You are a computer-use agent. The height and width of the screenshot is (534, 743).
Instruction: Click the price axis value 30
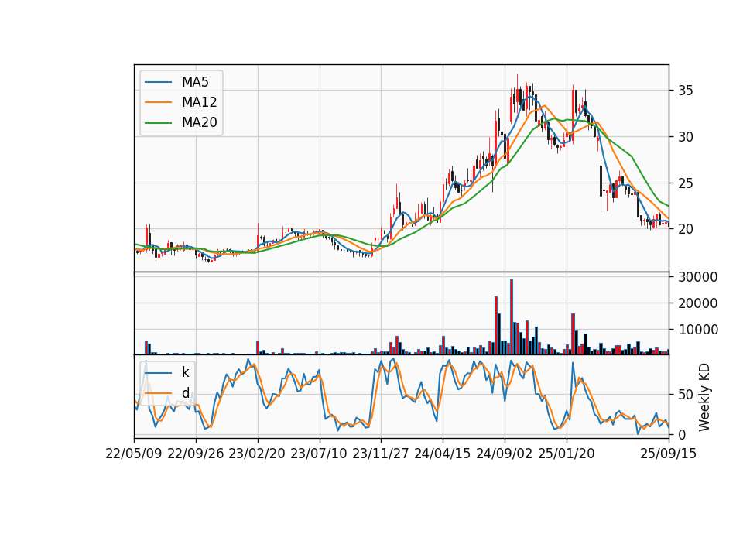686,137
